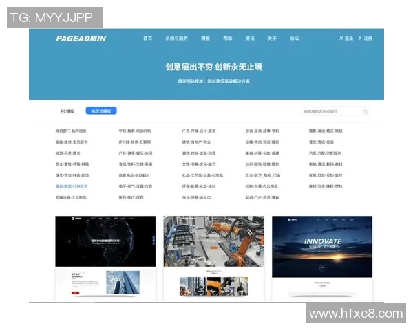
Task: Open category 体育用品-运动器材
Action: click(134, 175)
